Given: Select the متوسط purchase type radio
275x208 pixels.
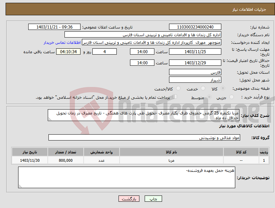Looking at the screenshot, I should 209,97.
